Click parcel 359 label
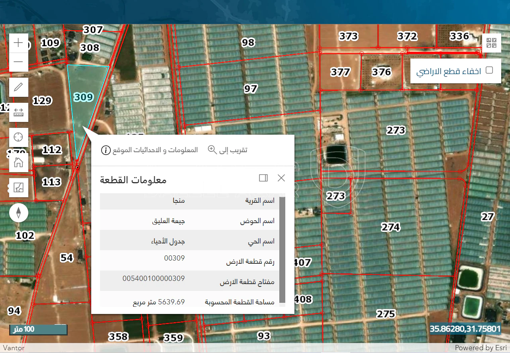The width and height of the screenshot is (510, 353). coord(174,338)
